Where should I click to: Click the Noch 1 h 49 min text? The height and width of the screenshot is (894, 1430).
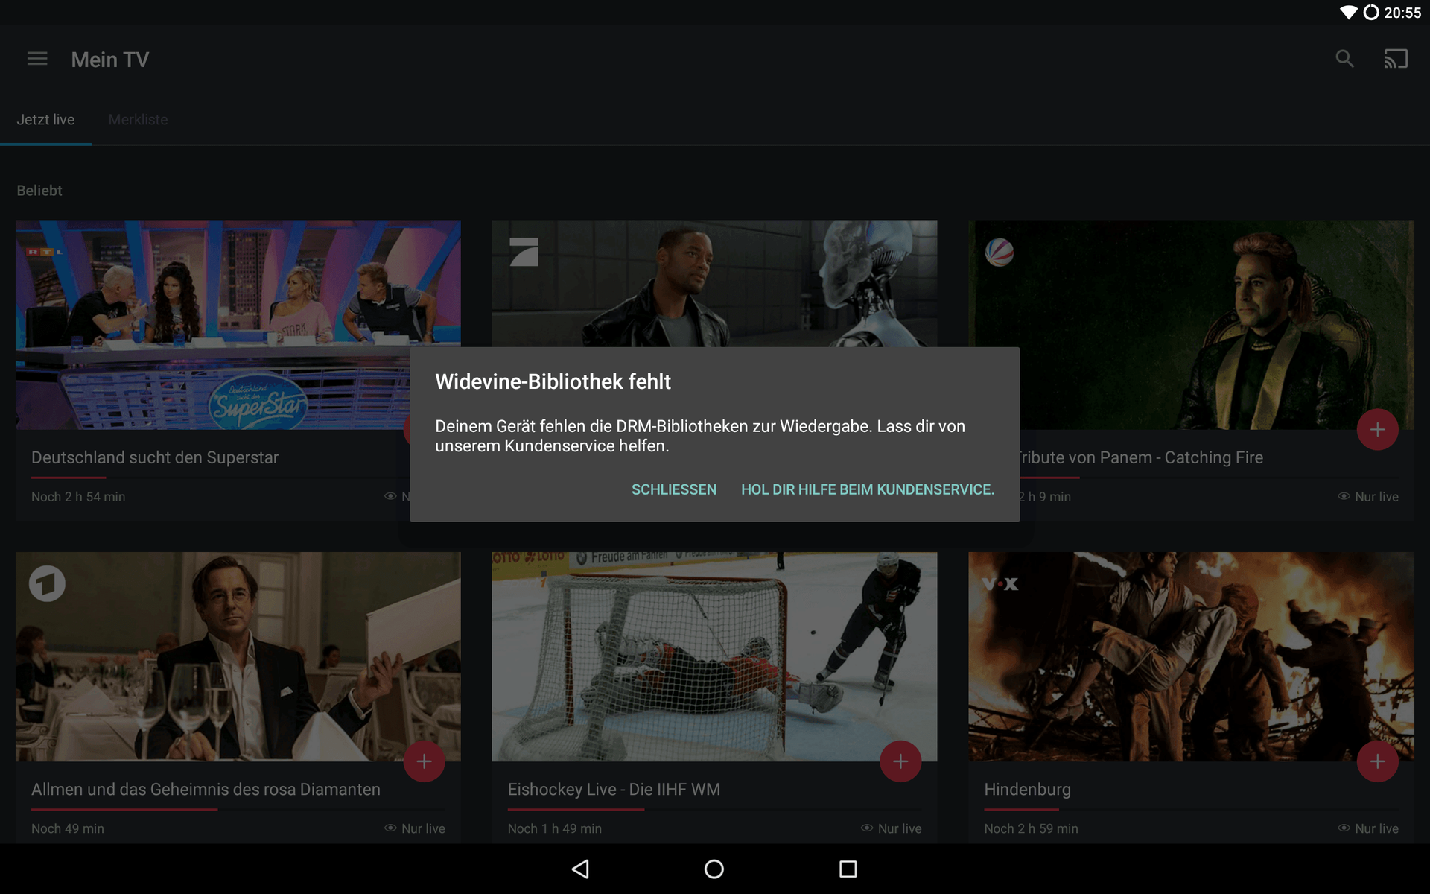pyautogui.click(x=555, y=828)
